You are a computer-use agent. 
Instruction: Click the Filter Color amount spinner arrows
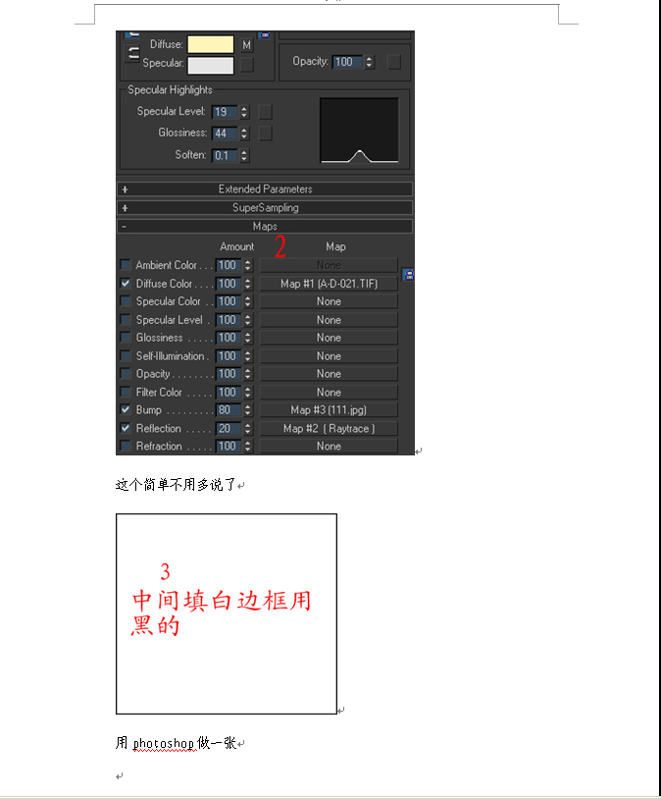tap(247, 392)
